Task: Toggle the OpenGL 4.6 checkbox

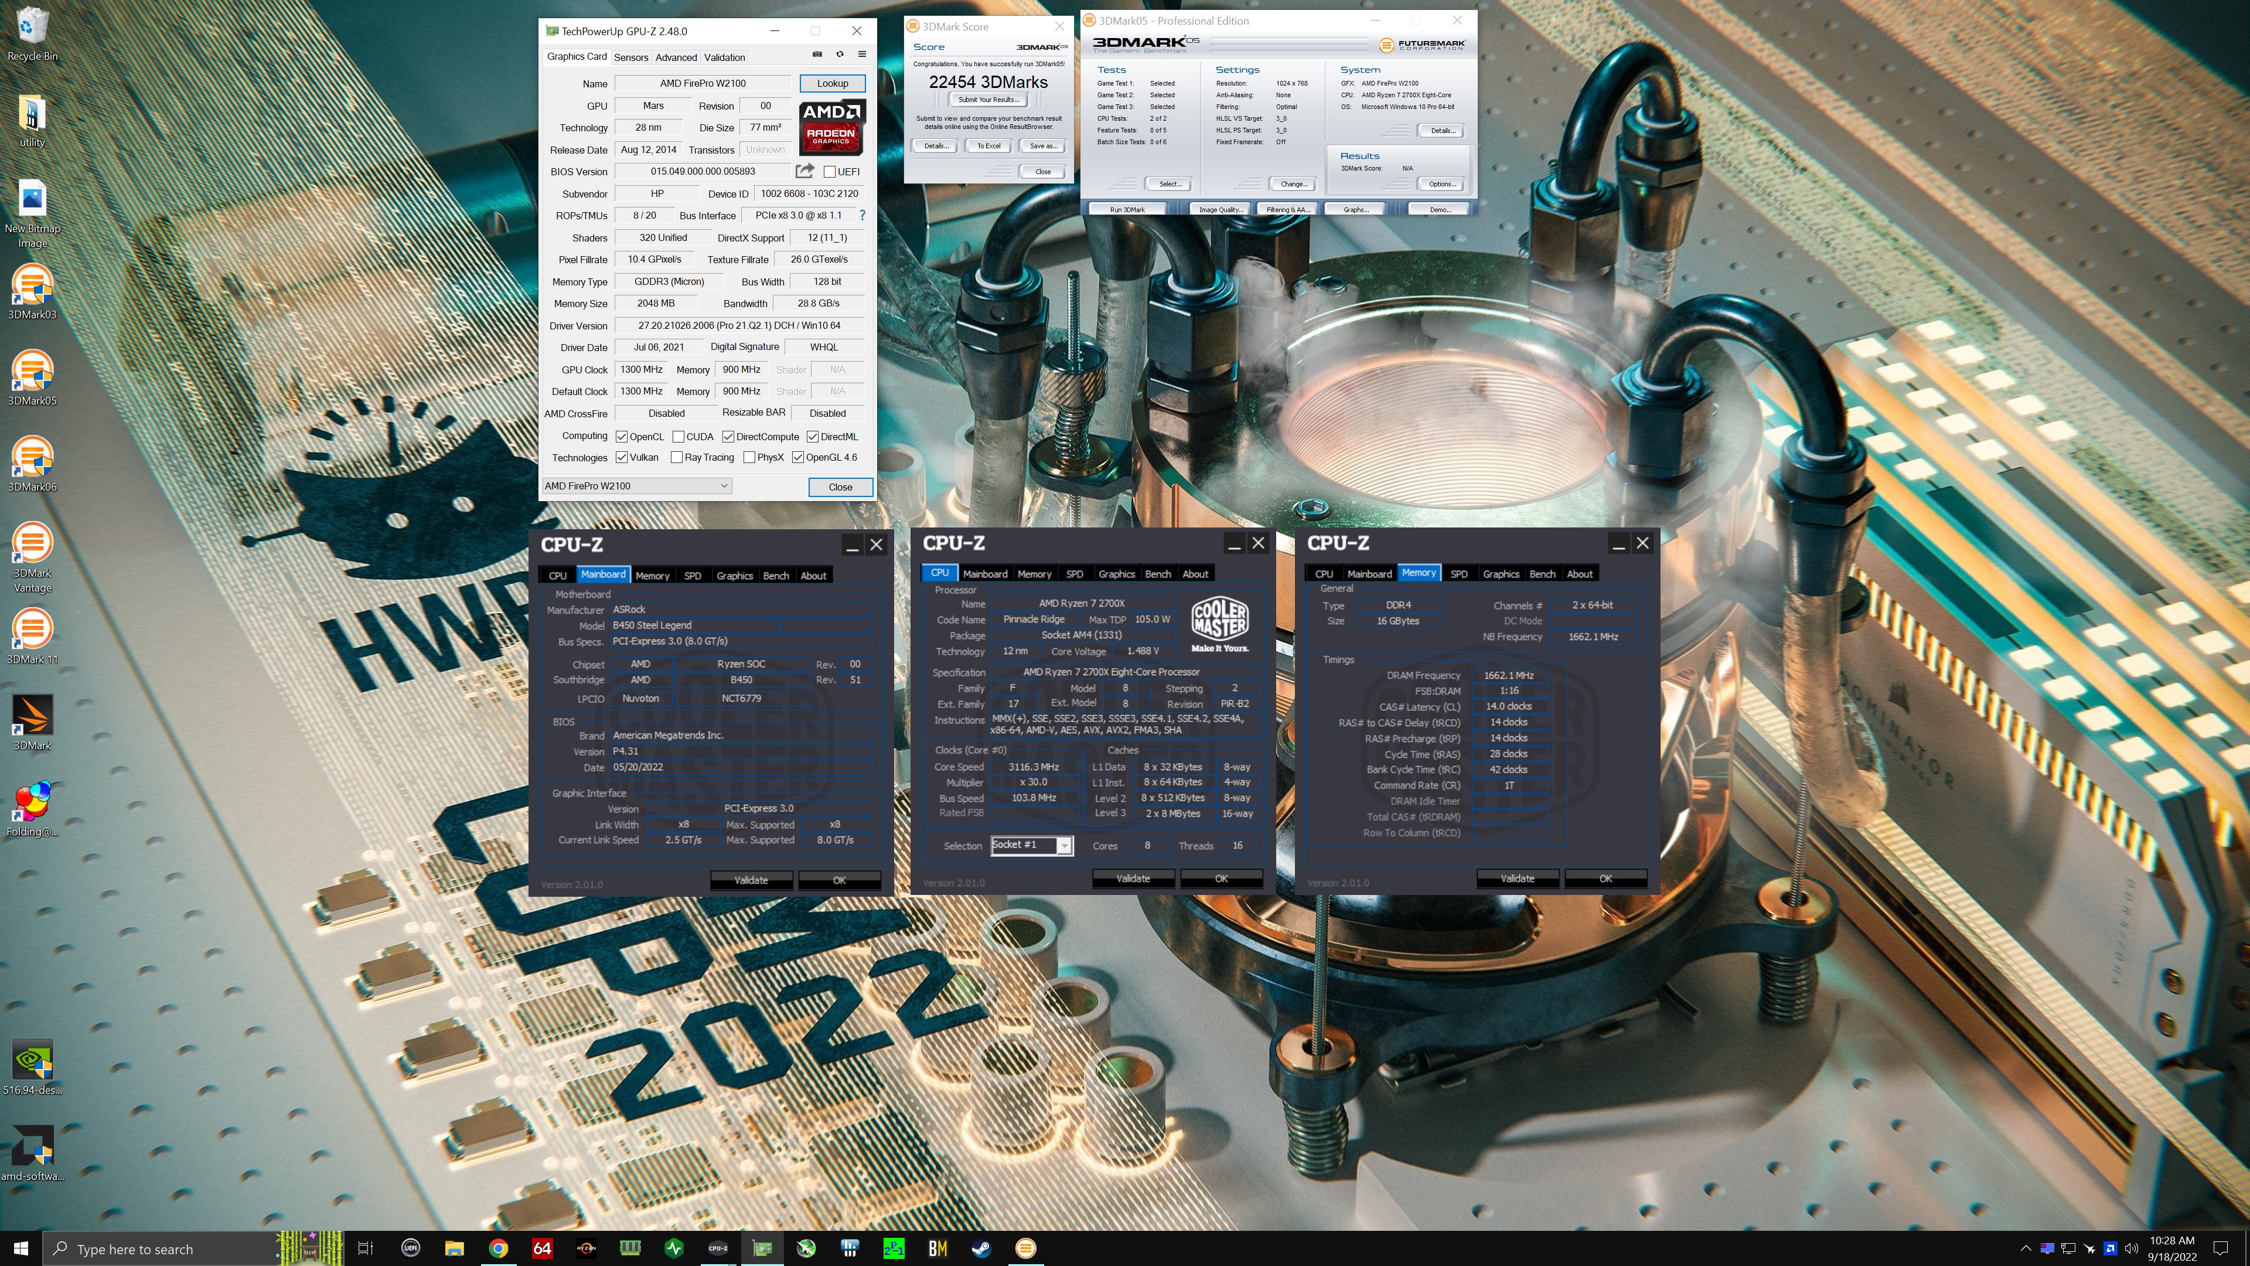Action: pyautogui.click(x=797, y=458)
